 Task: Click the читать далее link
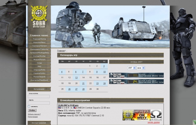[153, 122]
